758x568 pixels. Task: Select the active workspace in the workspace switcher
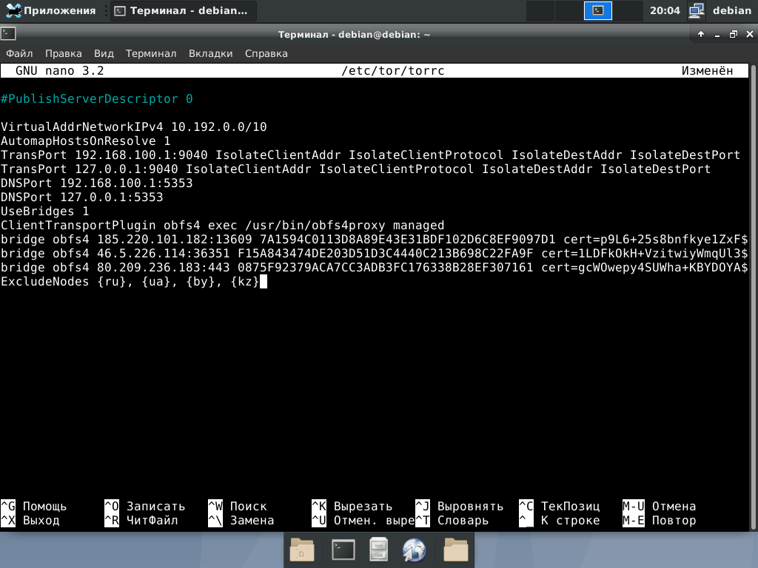pos(598,10)
